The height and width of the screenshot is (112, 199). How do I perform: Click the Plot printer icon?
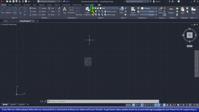[26, 1]
